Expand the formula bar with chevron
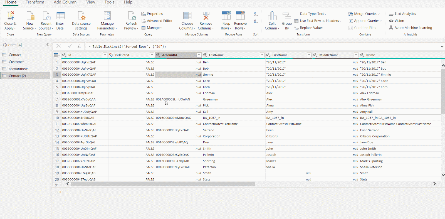 click(x=442, y=46)
